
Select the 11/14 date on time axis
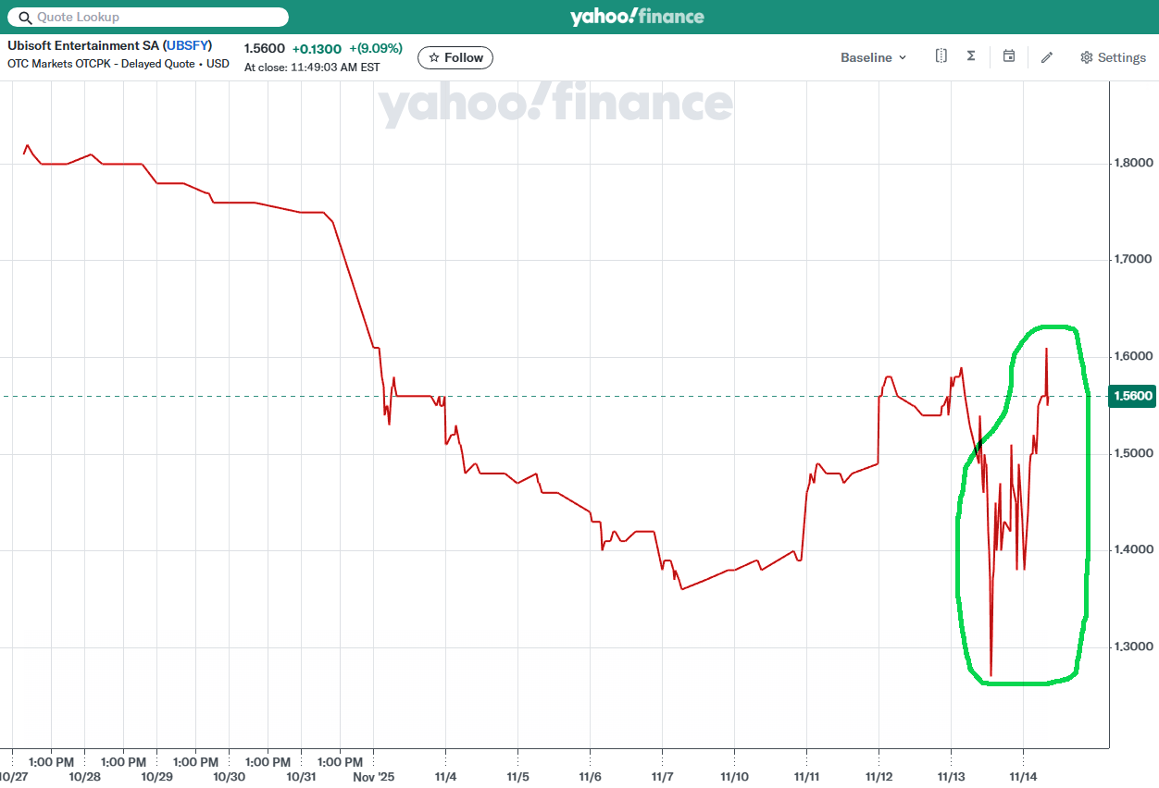click(x=1022, y=777)
